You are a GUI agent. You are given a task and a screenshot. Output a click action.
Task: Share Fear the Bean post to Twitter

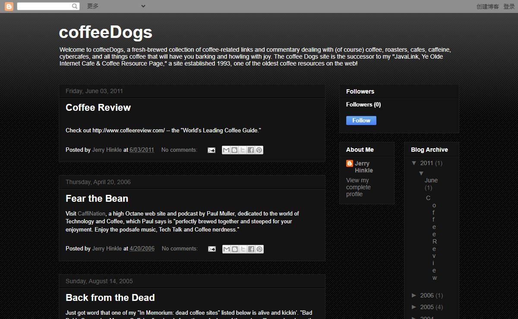243,249
